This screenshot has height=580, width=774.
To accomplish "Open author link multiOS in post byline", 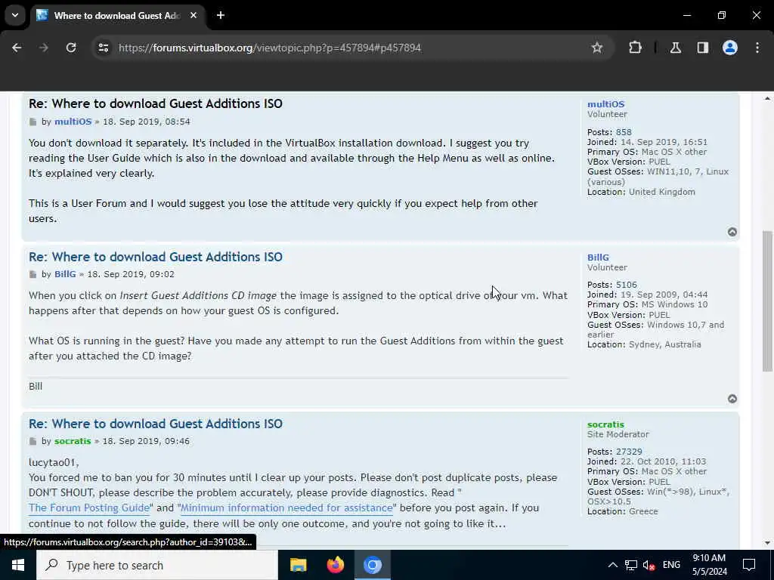I will [73, 122].
